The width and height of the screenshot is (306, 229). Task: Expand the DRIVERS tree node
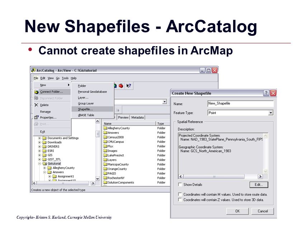(39, 146)
